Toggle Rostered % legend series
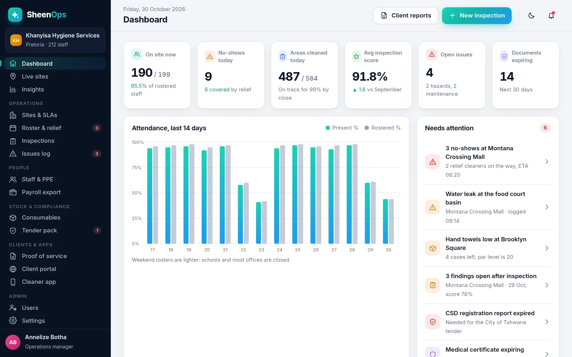Screen dimensions: 572x357 tap(382, 128)
